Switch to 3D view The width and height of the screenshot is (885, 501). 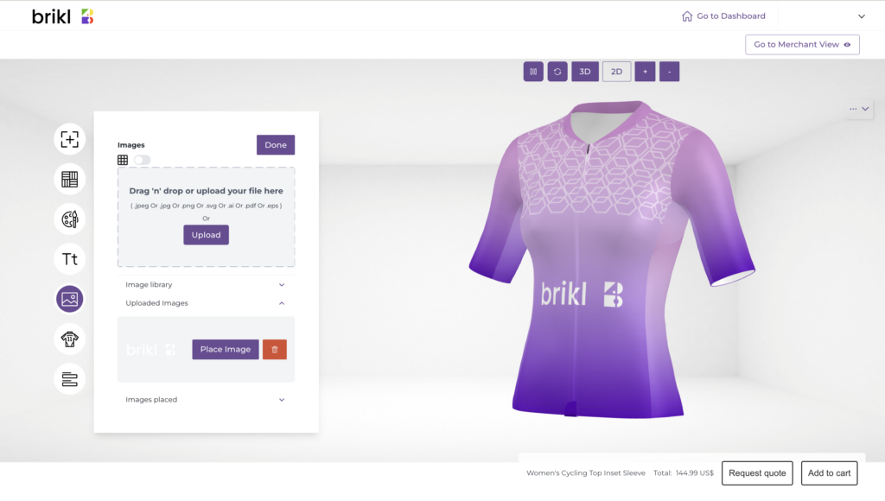coord(585,72)
